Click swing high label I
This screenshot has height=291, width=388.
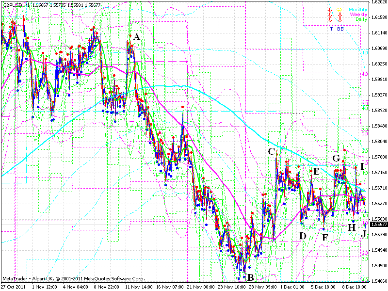click(362, 166)
